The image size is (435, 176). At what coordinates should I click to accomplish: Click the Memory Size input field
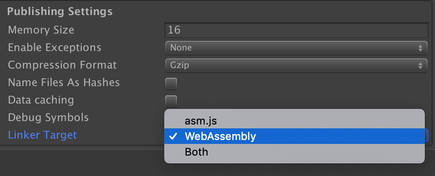pos(296,30)
